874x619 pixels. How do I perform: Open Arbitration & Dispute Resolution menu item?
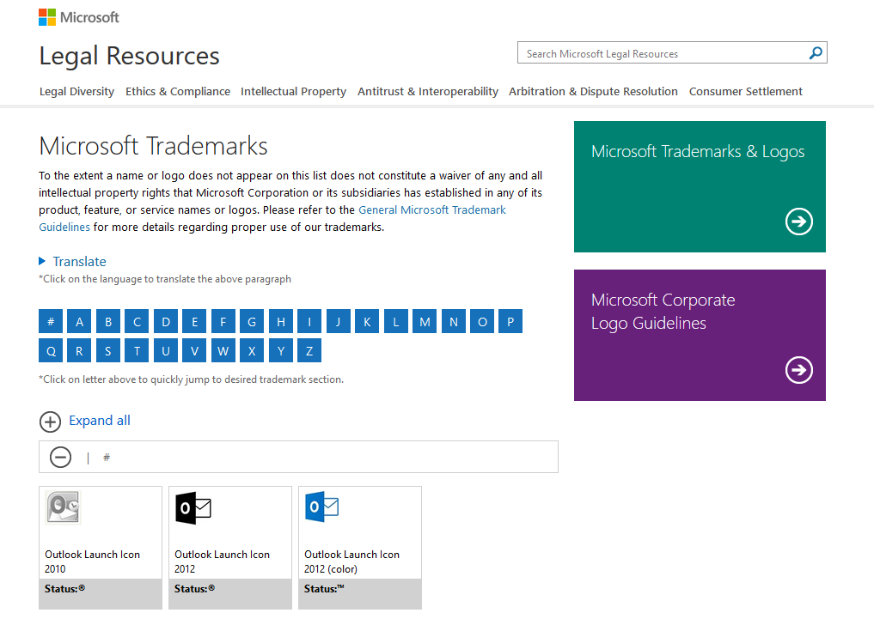(x=593, y=91)
